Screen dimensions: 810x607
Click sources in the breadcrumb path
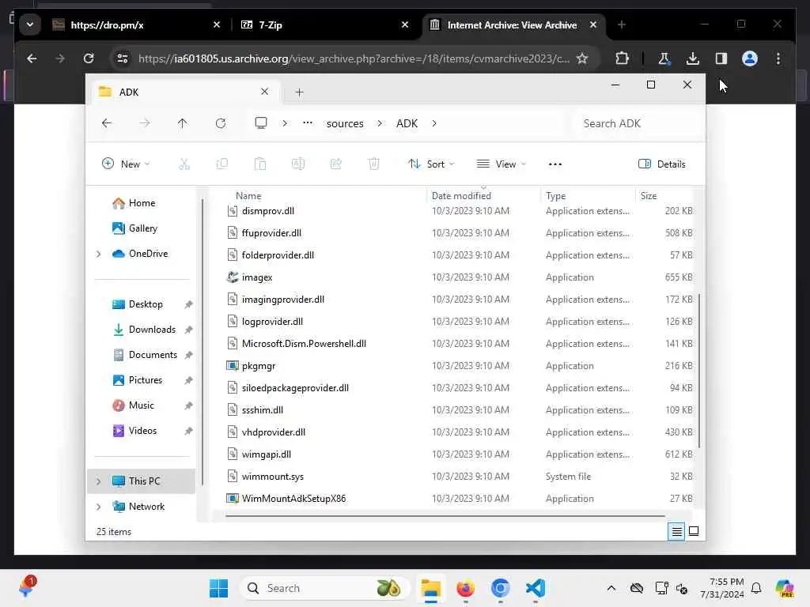345,123
